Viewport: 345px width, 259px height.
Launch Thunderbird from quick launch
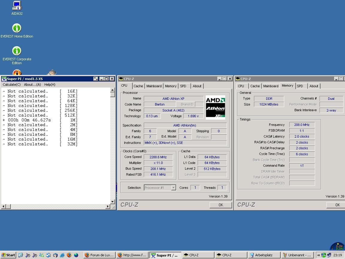coord(55,255)
